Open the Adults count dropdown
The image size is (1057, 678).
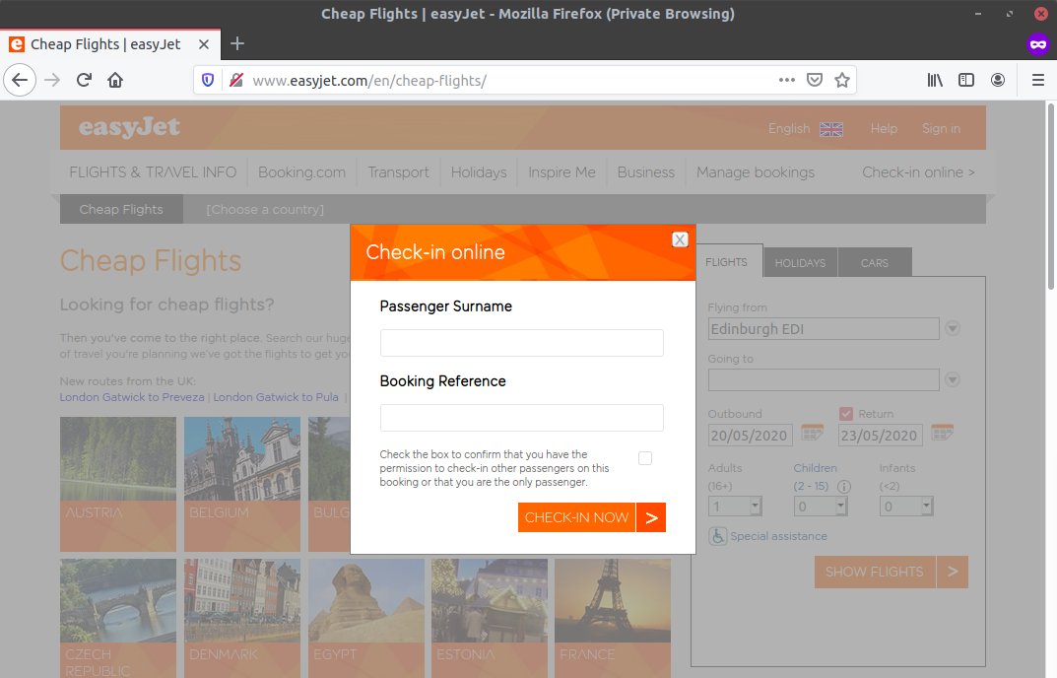(x=735, y=506)
